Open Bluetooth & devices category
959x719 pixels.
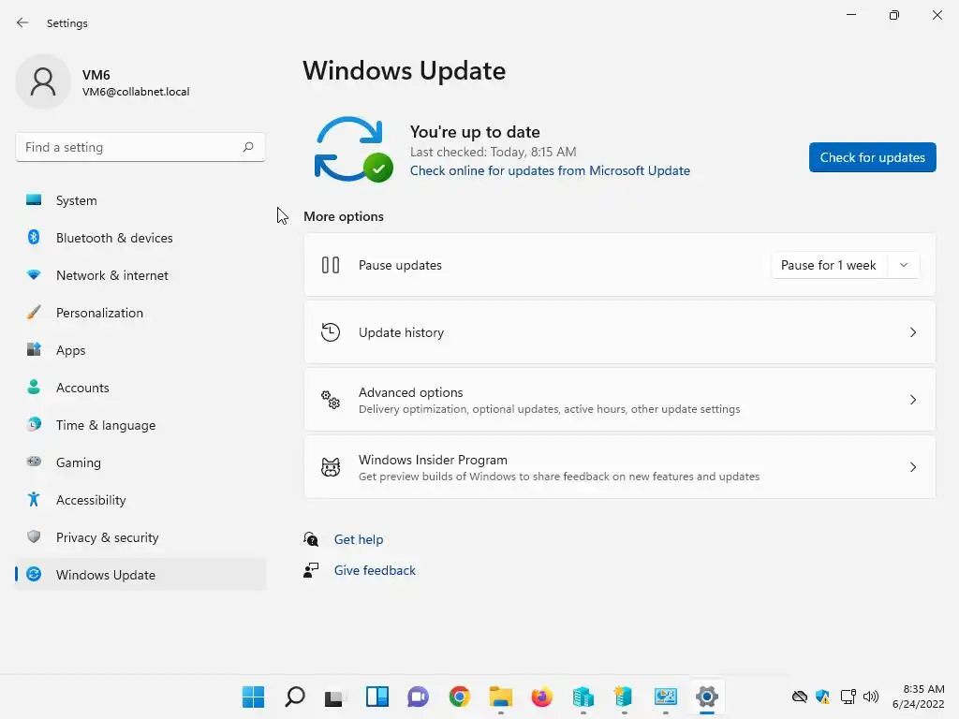(140, 237)
